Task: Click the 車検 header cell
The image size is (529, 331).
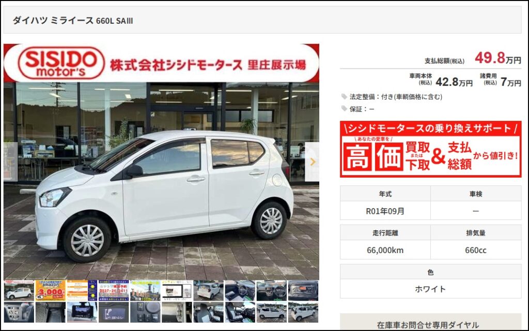Action: coord(476,194)
